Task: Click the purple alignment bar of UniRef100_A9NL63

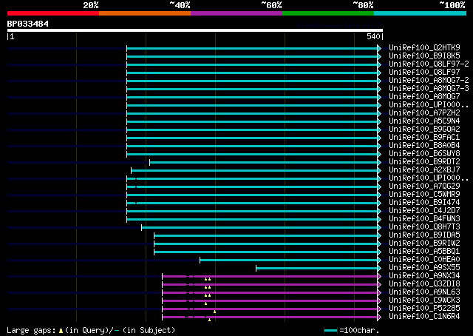Action: click(x=270, y=293)
